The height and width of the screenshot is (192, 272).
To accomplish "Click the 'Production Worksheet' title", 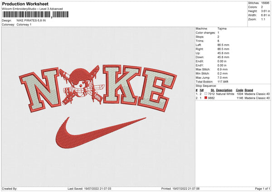I will point(25,4).
